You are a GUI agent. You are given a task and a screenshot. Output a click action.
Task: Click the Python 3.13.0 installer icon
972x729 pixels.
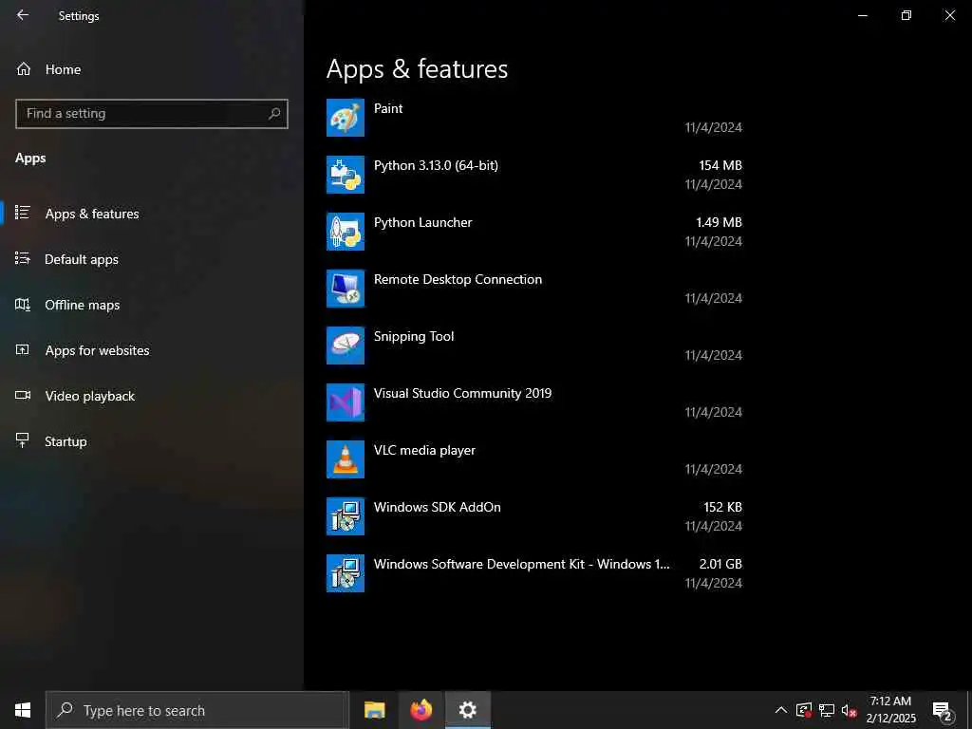346,175
